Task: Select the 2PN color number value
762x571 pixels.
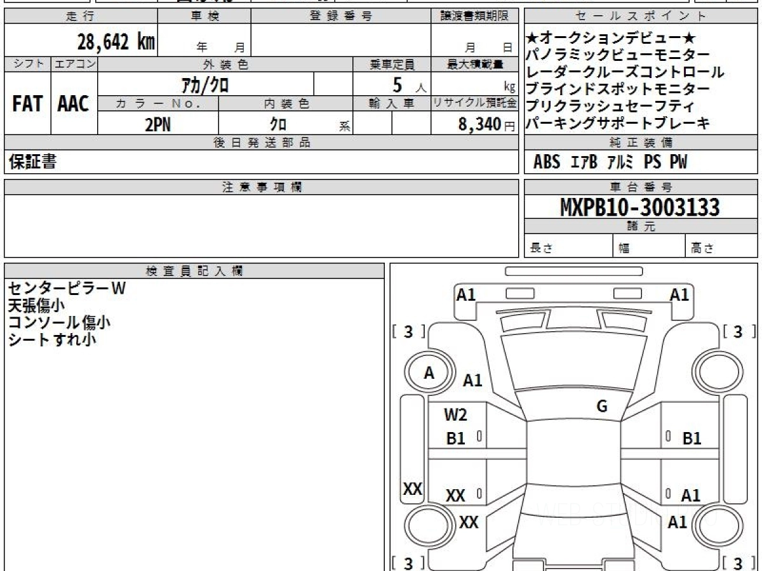Action: coord(158,124)
